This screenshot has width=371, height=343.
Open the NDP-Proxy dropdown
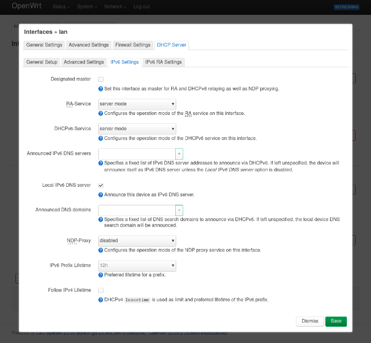coord(137,240)
